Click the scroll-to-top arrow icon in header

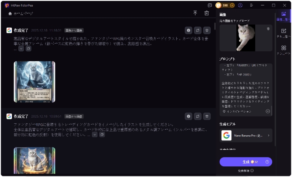click(x=195, y=13)
